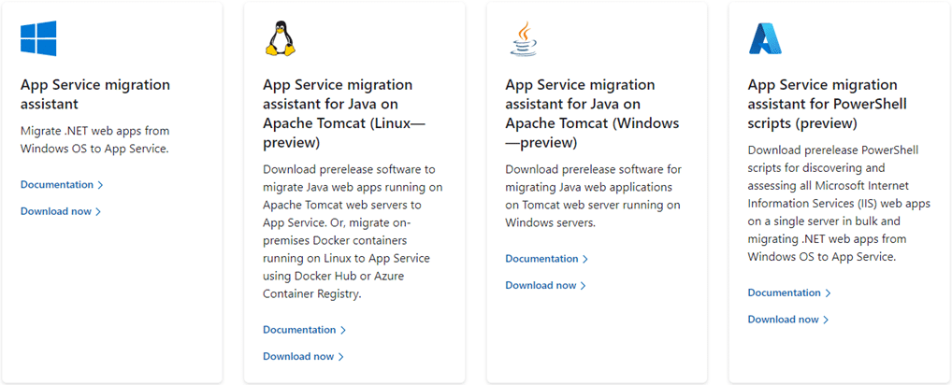Open Documentation link under first App Service migration assistant card
Image resolution: width=952 pixels, height=385 pixels.
(62, 185)
